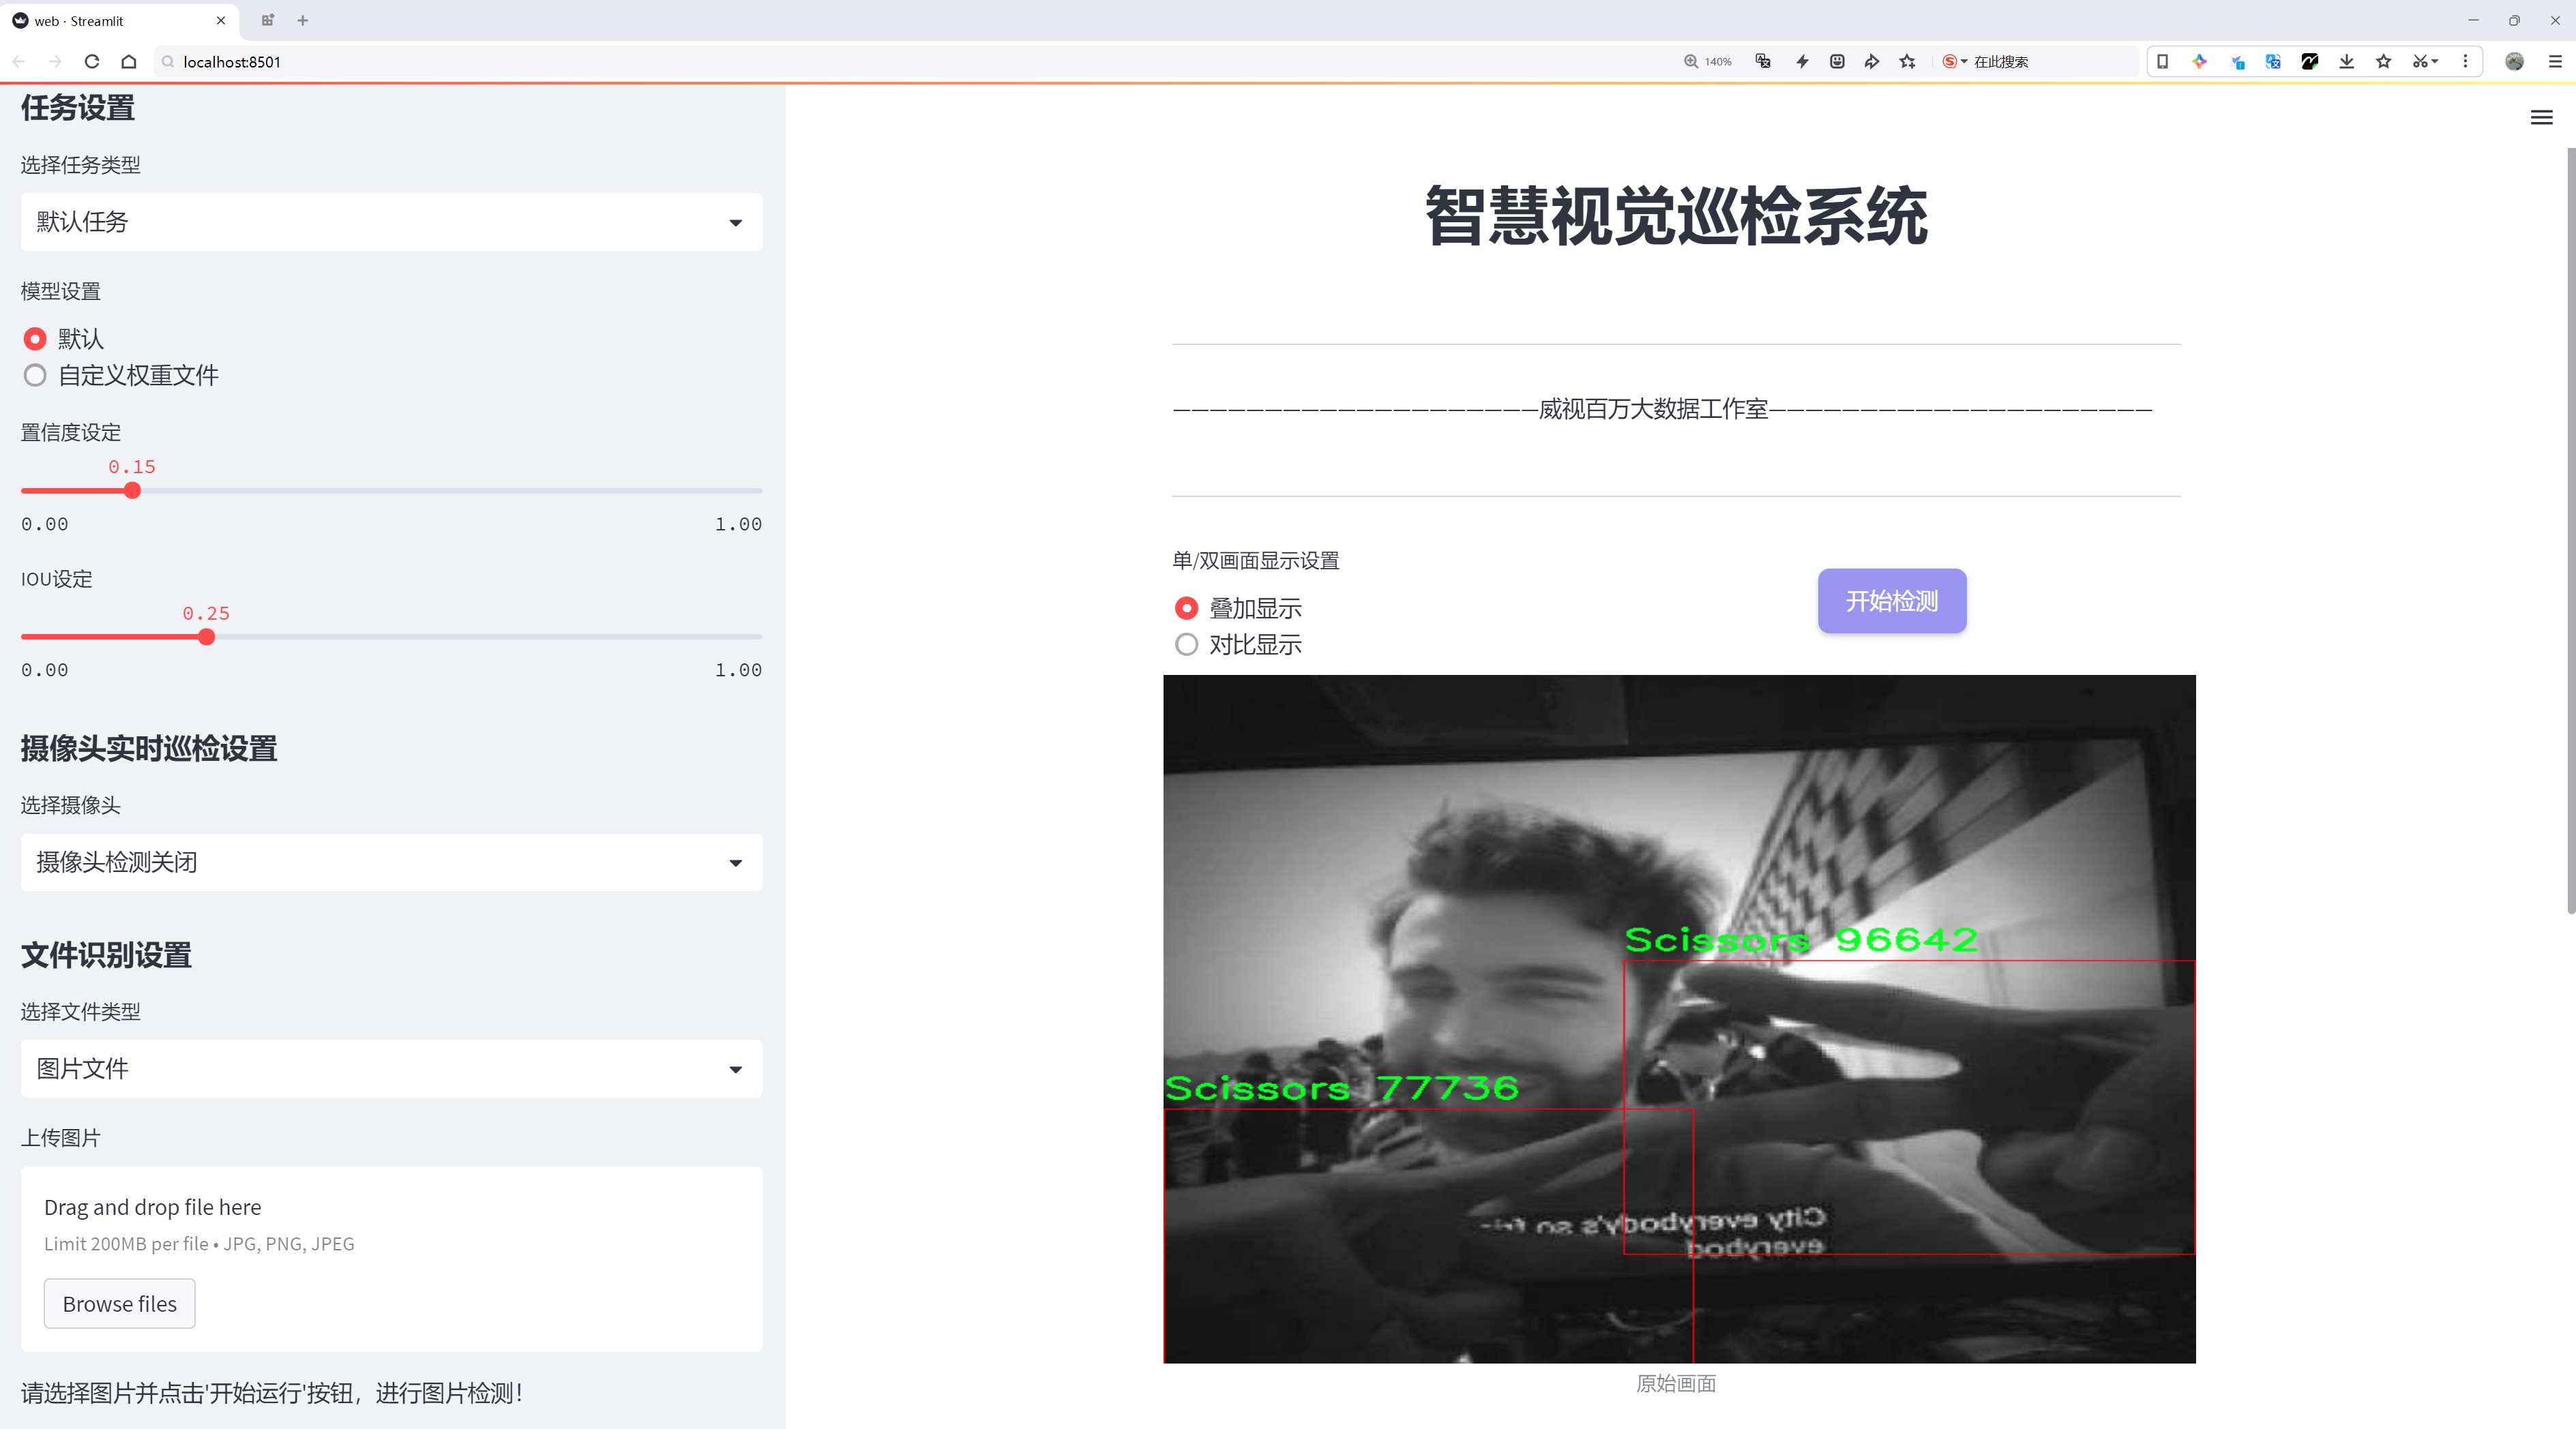2576x1429 pixels.
Task: Adjust the IOU设定 slider handle at 0.25
Action: point(207,637)
